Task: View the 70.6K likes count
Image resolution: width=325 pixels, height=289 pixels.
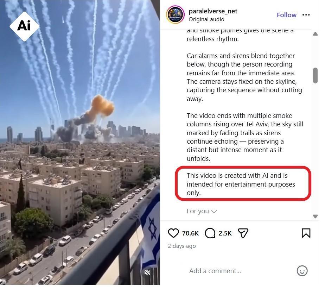Action: pyautogui.click(x=190, y=233)
